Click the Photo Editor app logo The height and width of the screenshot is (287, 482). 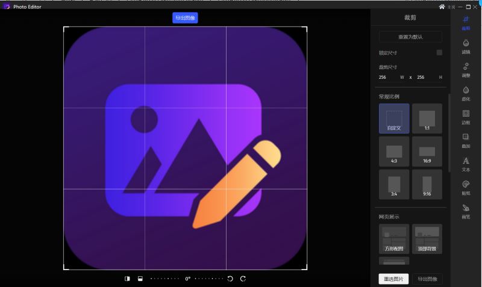point(7,7)
